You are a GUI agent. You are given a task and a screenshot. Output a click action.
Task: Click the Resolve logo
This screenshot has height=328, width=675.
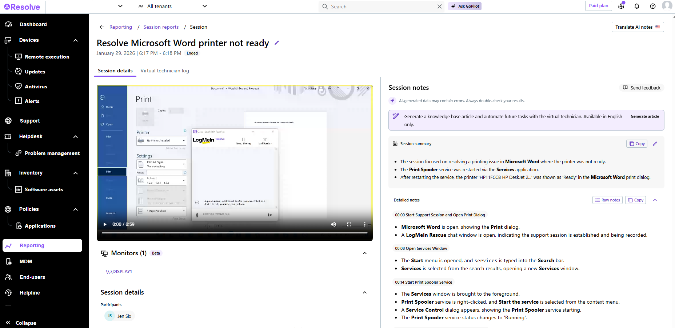(22, 7)
